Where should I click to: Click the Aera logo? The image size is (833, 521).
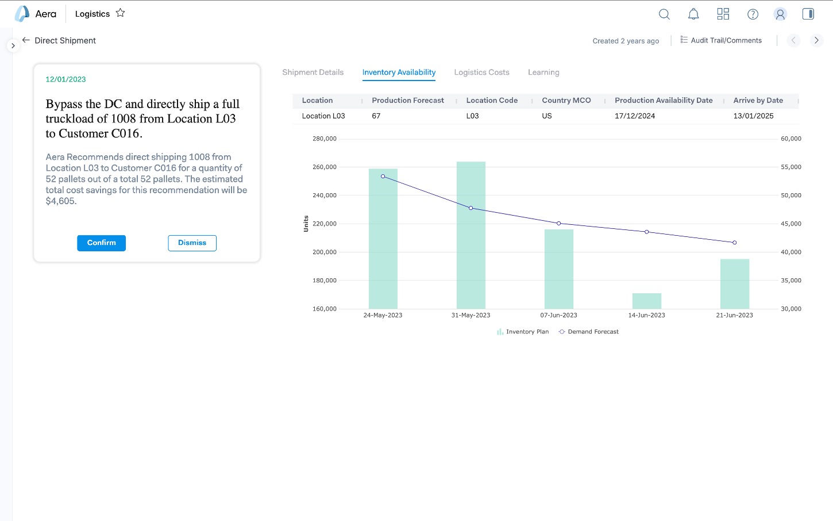35,14
